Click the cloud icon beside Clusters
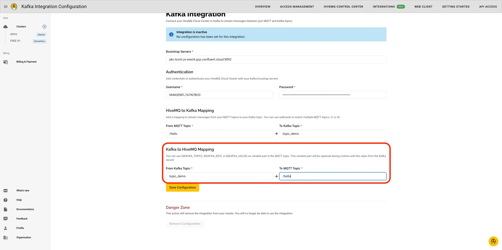Screen dimensions: 502x250 [5, 27]
